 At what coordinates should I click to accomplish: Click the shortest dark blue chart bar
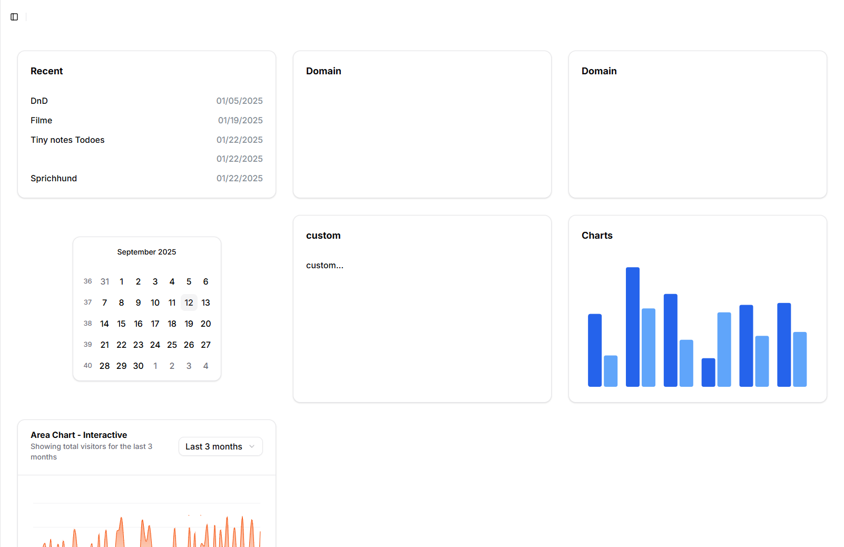click(708, 373)
